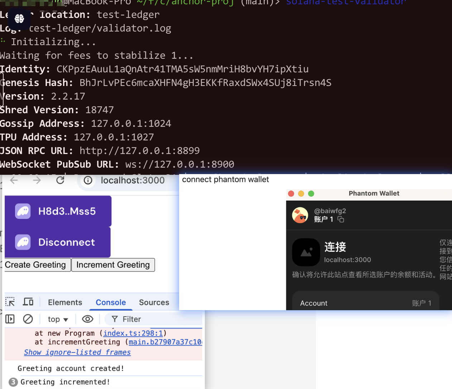Toggle DevTools device toolbar icon

[28, 302]
